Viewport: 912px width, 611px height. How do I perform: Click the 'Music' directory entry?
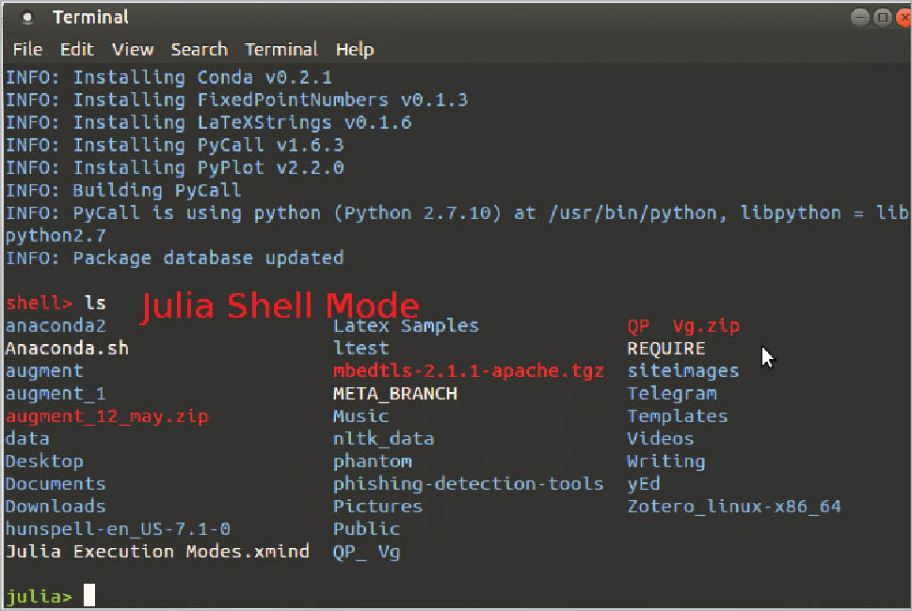pos(360,415)
